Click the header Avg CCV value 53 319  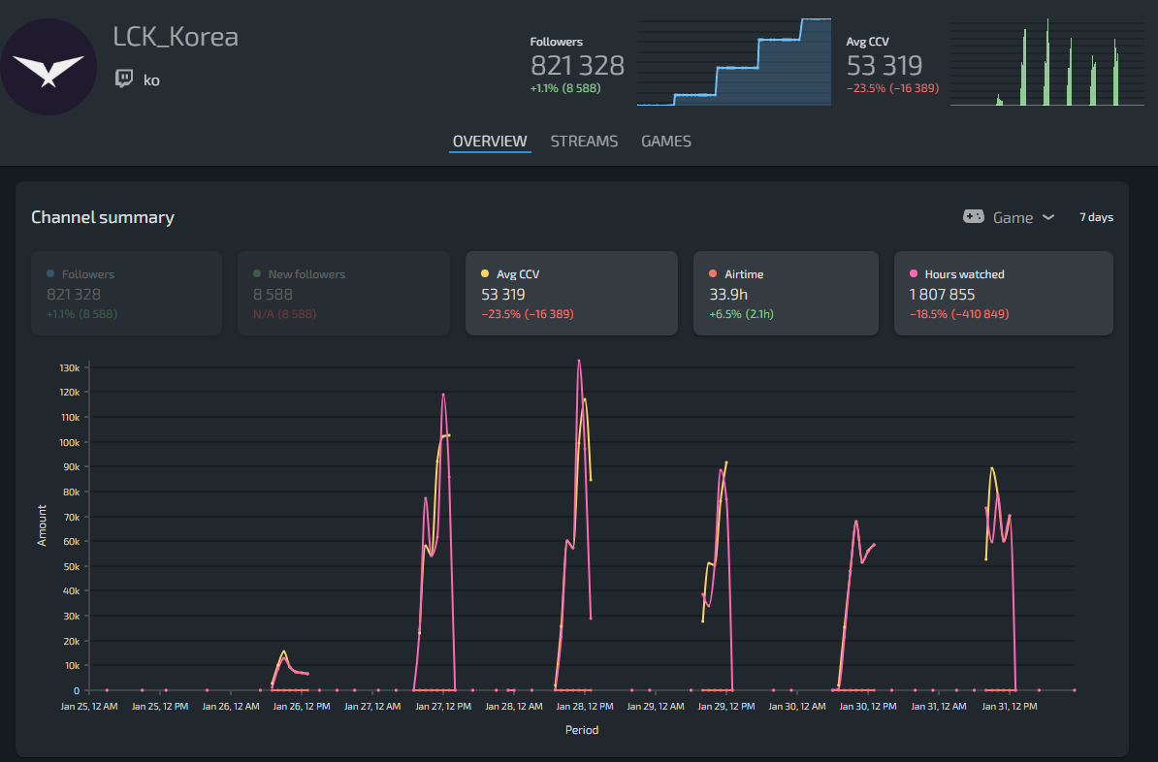click(884, 66)
